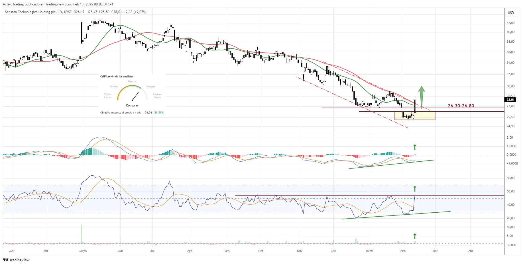523x265 pixels.
Task: Click the tall volume spike bar in May
Action: point(82,234)
